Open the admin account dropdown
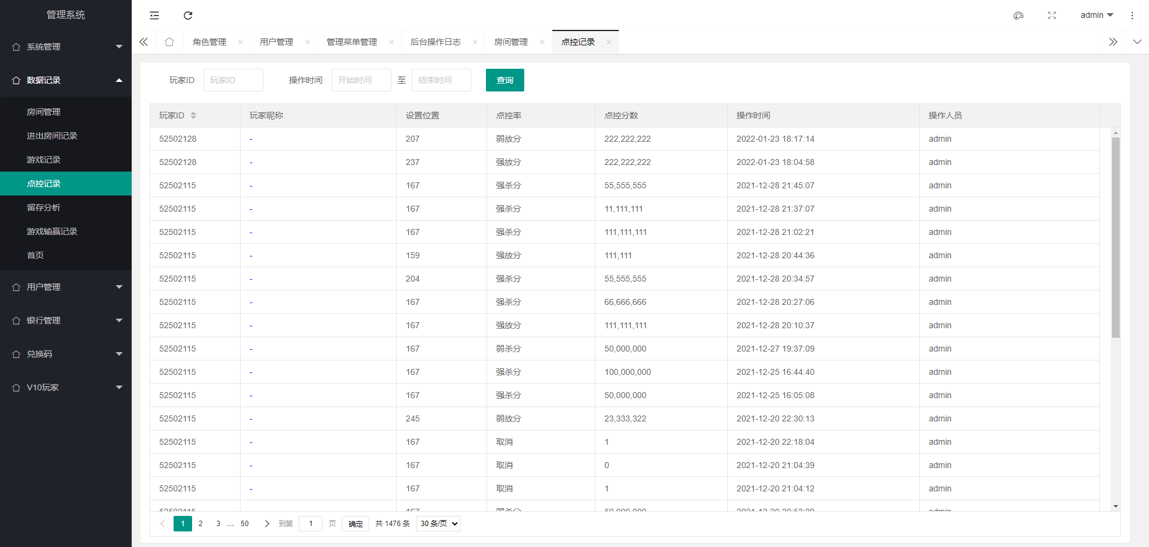The width and height of the screenshot is (1149, 547). click(x=1096, y=15)
